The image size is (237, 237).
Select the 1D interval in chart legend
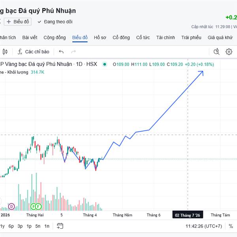tap(79, 64)
